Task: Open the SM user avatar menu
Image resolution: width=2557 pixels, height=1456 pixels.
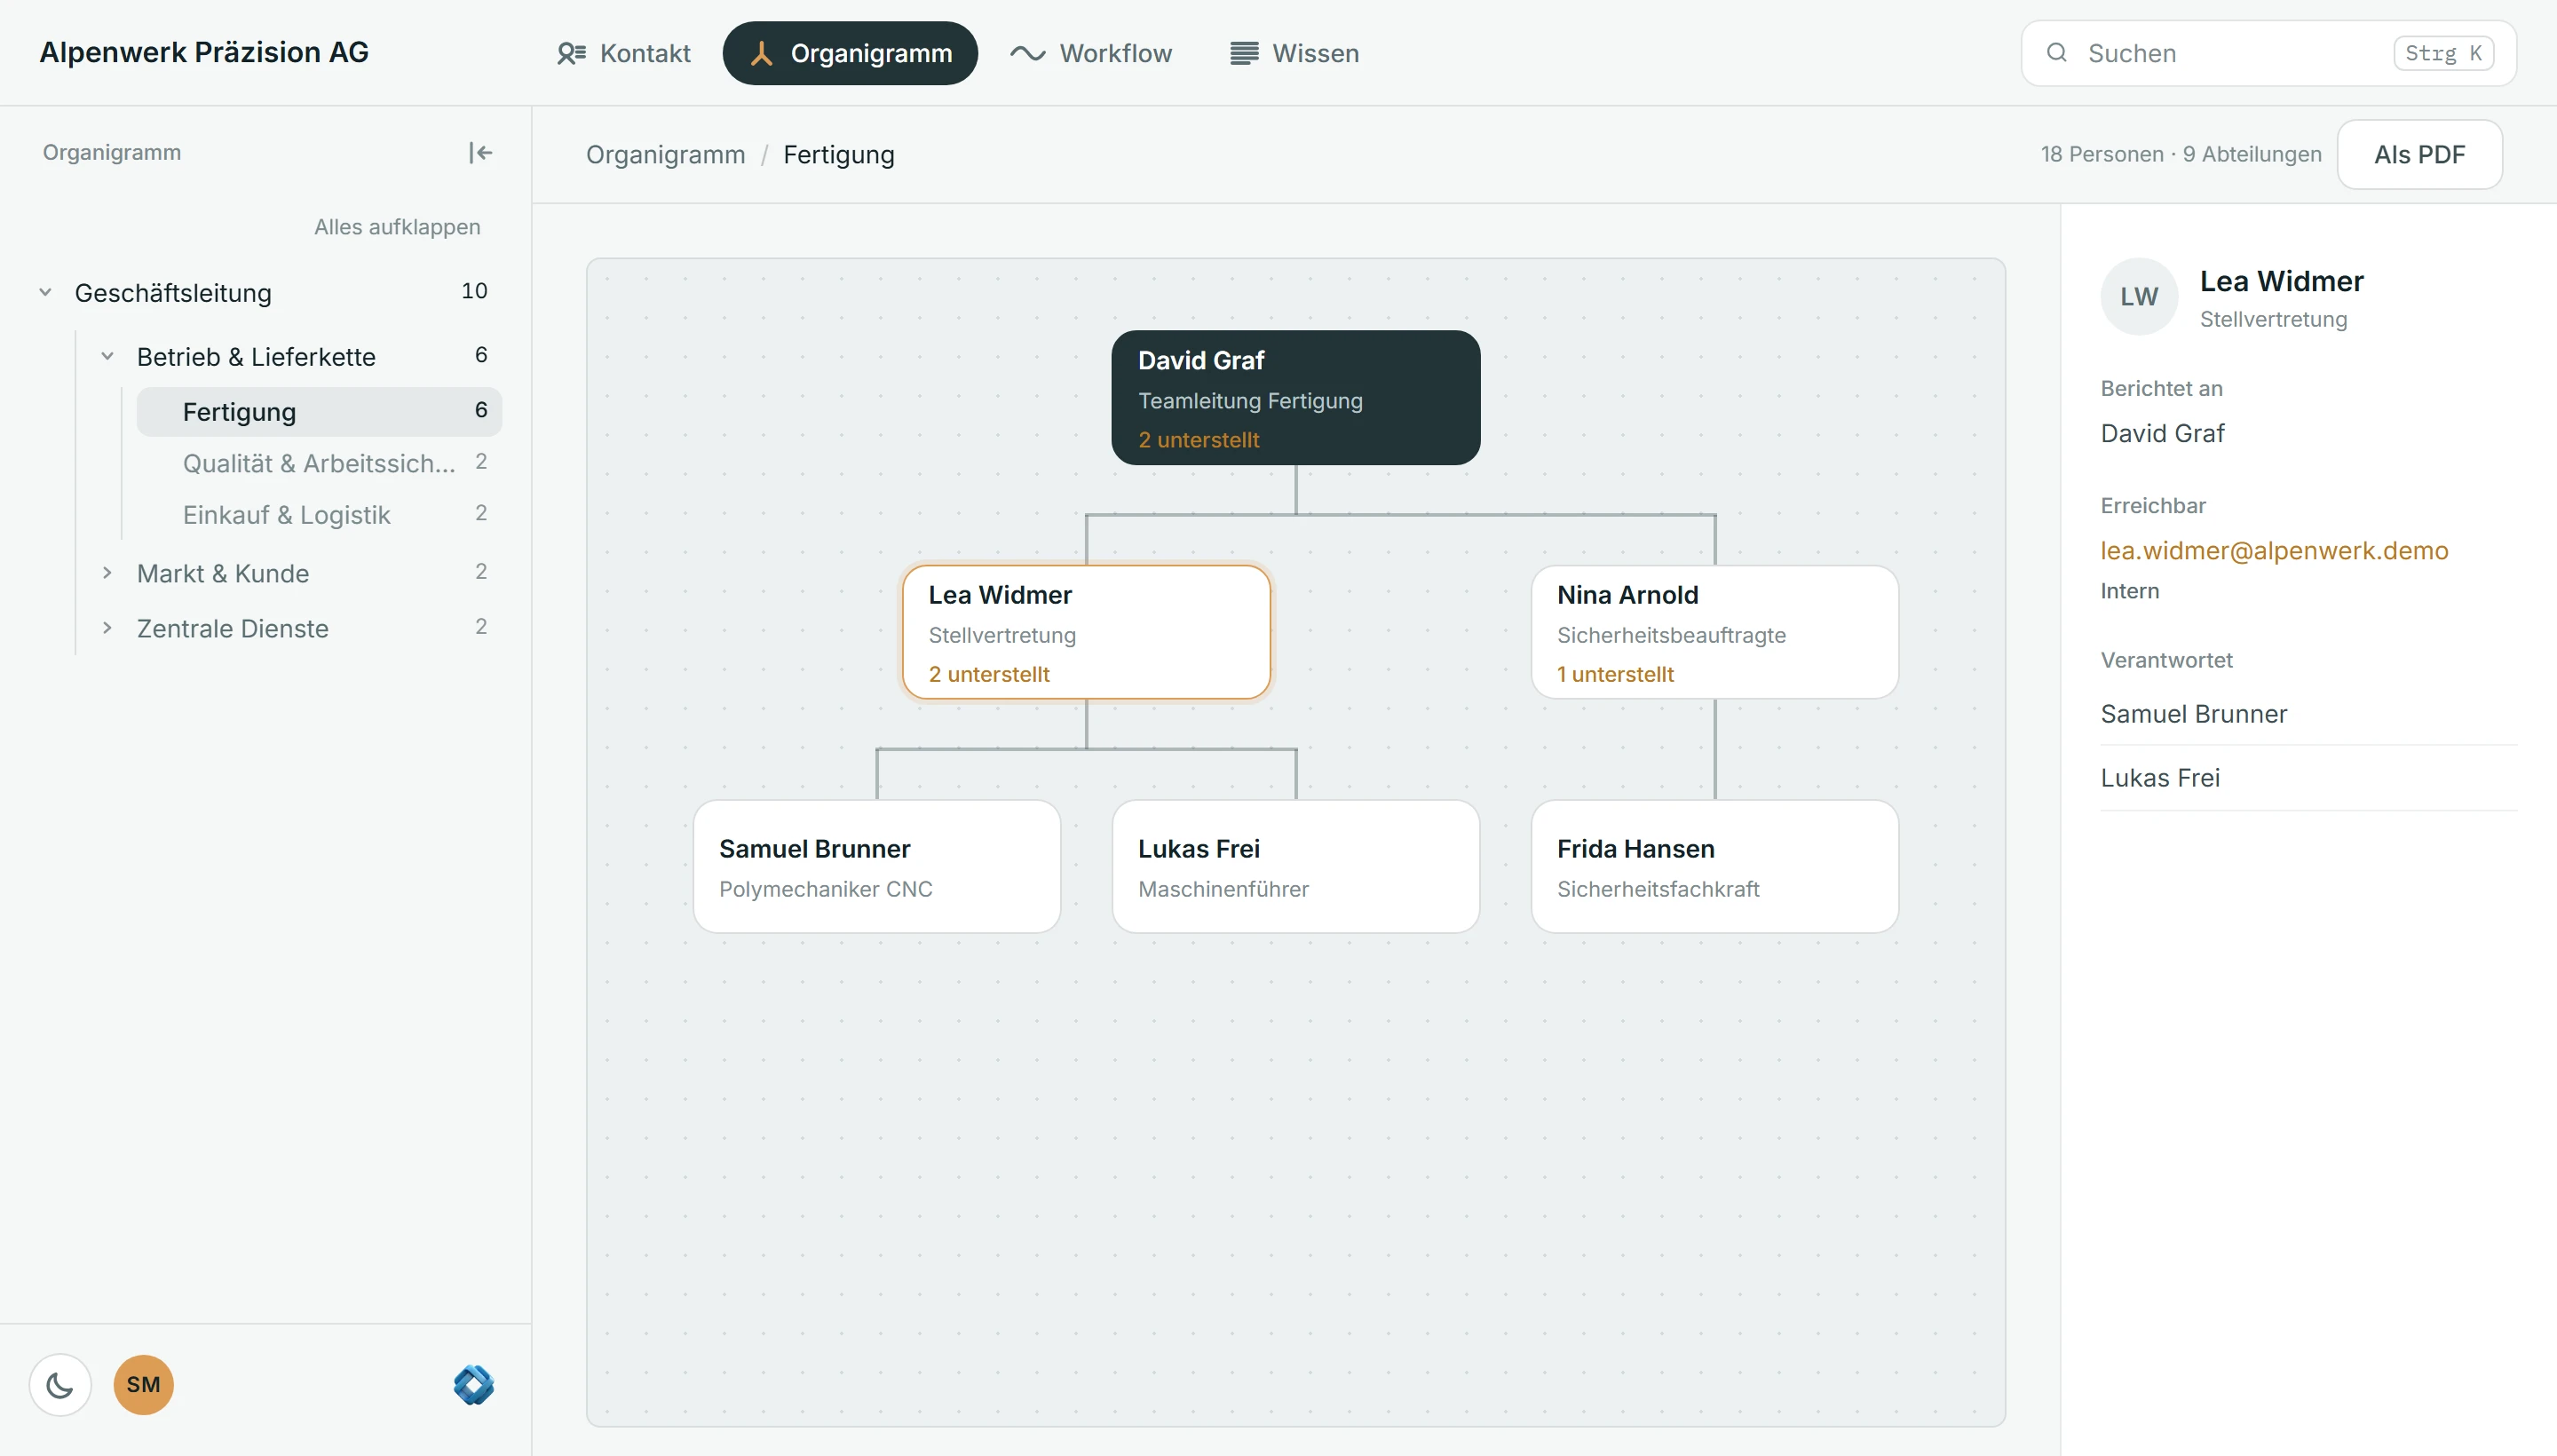Action: pos(143,1385)
